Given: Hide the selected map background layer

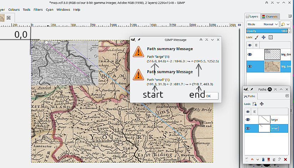Looking at the screenshot, I should pyautogui.click(x=249, y=66).
